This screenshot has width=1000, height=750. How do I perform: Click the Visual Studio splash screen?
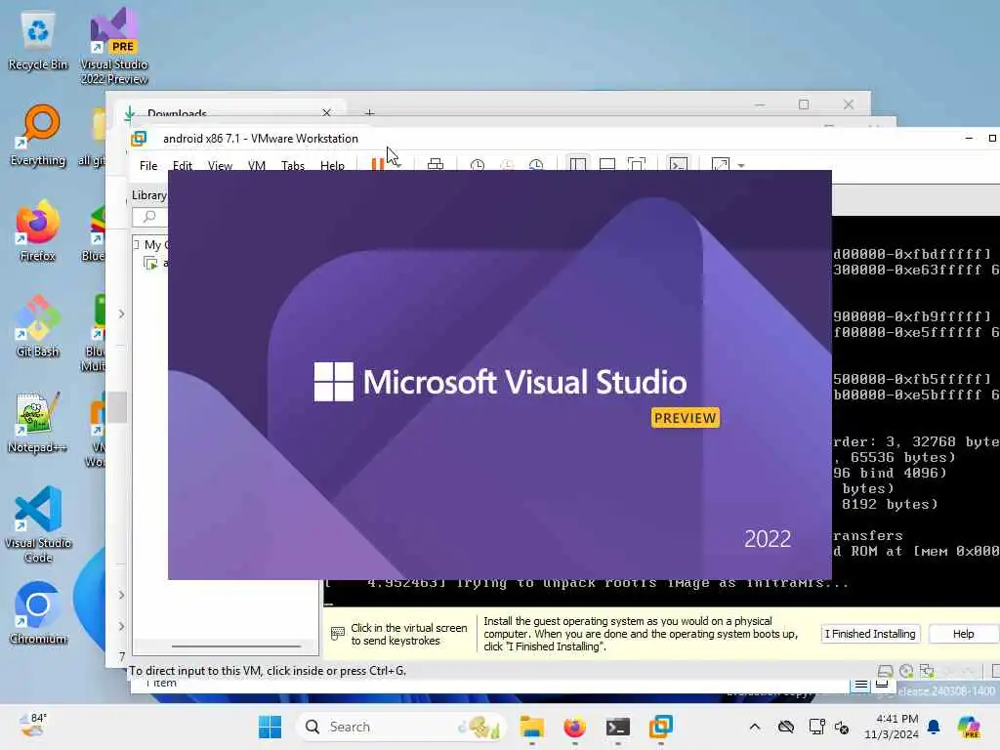tap(499, 375)
